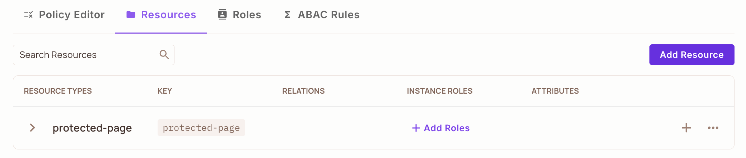Click the Resource Types column header
Image resolution: width=746 pixels, height=158 pixels.
point(58,91)
